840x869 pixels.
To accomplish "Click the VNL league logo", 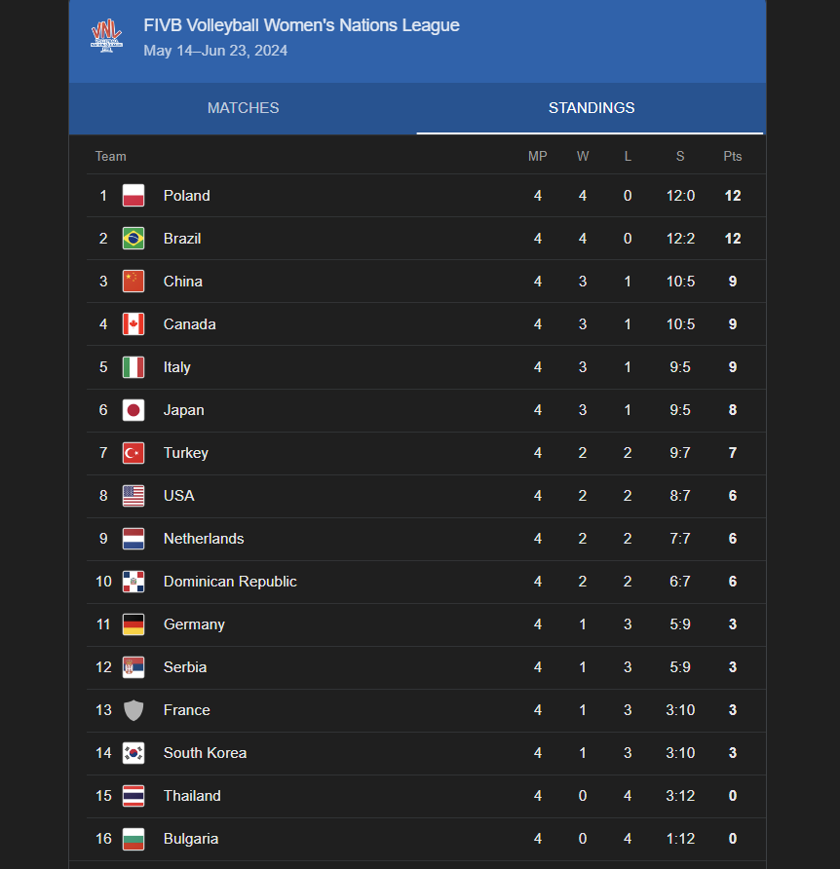I will 106,36.
